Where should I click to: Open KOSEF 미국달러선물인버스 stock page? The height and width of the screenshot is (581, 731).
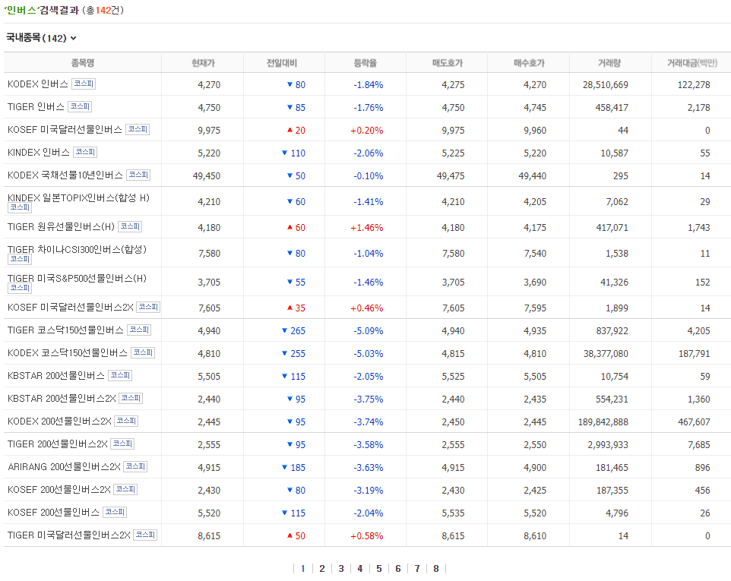[65, 130]
